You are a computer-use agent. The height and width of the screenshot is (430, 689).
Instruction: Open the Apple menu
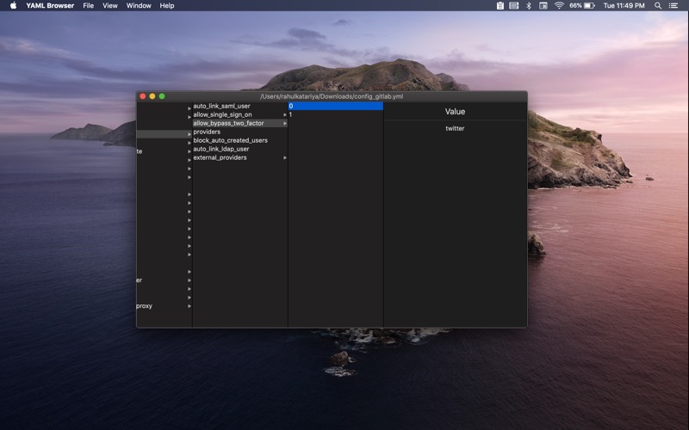[x=13, y=6]
